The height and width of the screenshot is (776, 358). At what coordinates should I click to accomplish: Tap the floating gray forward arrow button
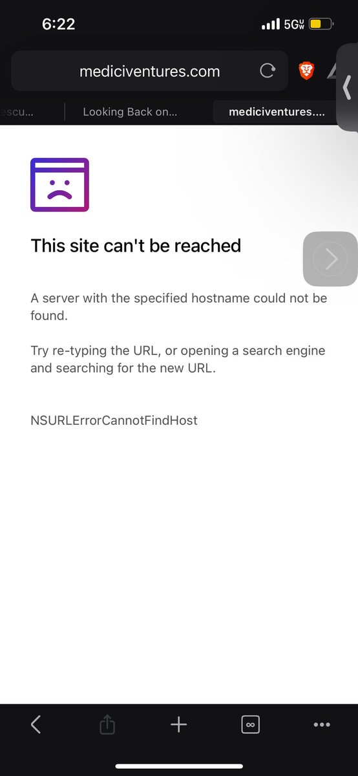point(330,259)
